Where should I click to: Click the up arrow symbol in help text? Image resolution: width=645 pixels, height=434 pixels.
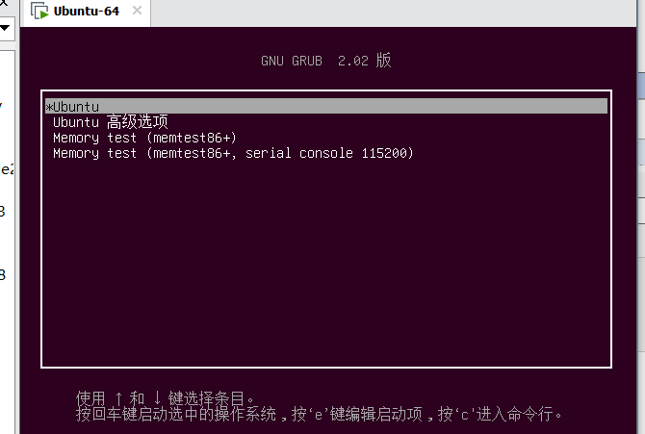pos(116,397)
